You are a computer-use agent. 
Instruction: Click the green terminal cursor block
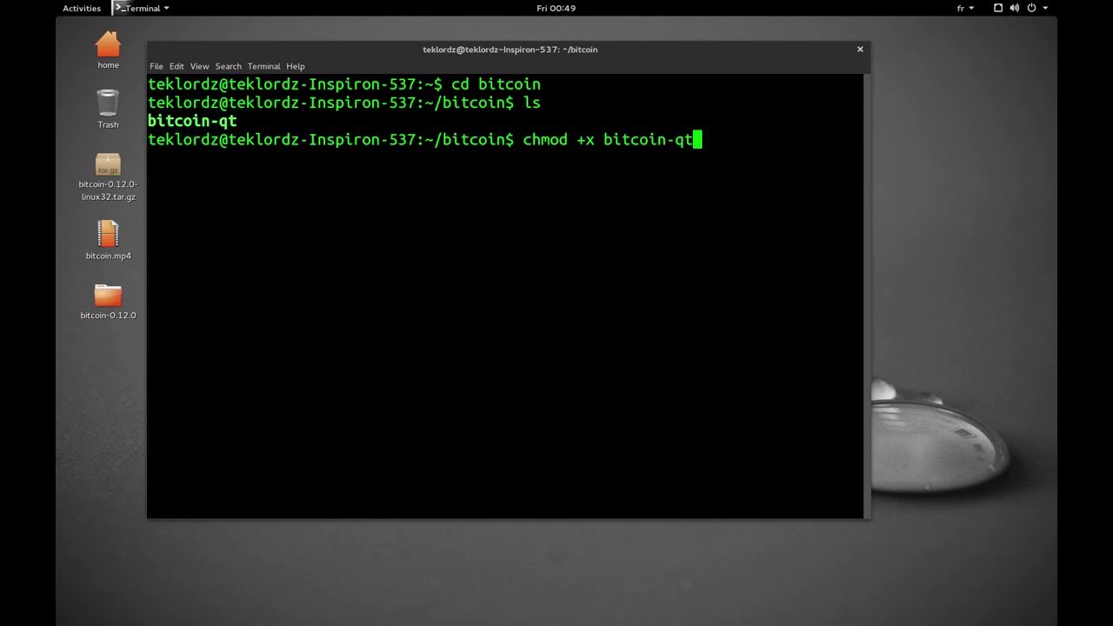coord(697,139)
